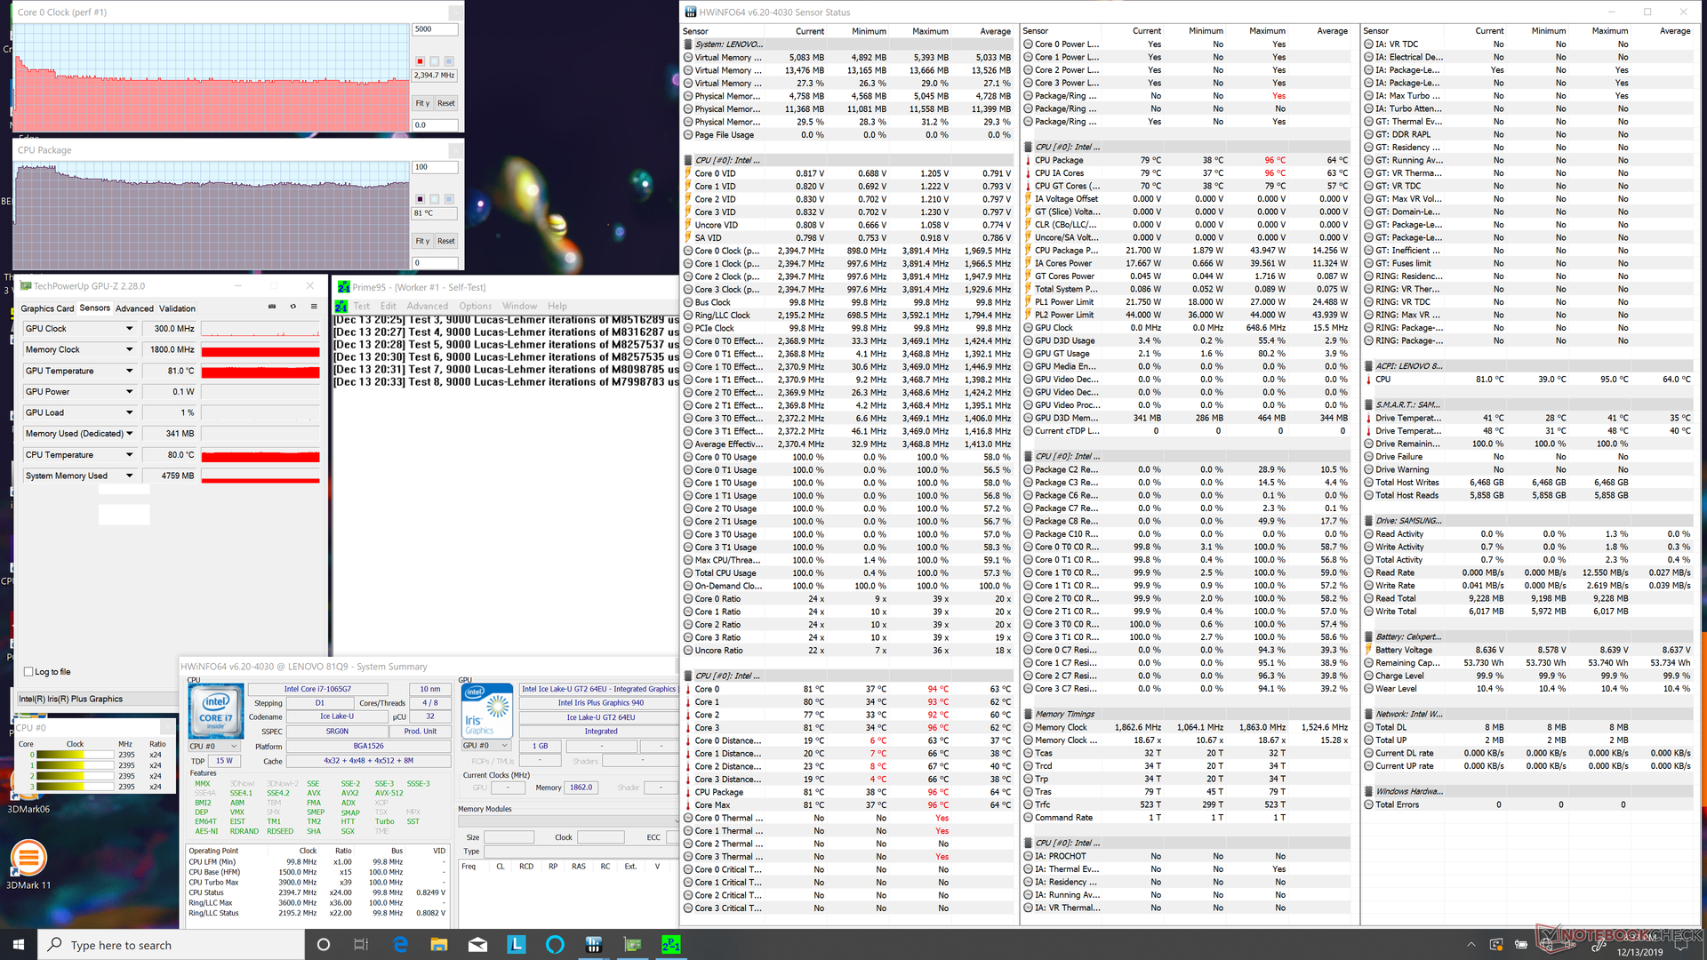1707x960 pixels.
Task: Click the GPU-Z screenshot camera icon
Action: coord(272,307)
